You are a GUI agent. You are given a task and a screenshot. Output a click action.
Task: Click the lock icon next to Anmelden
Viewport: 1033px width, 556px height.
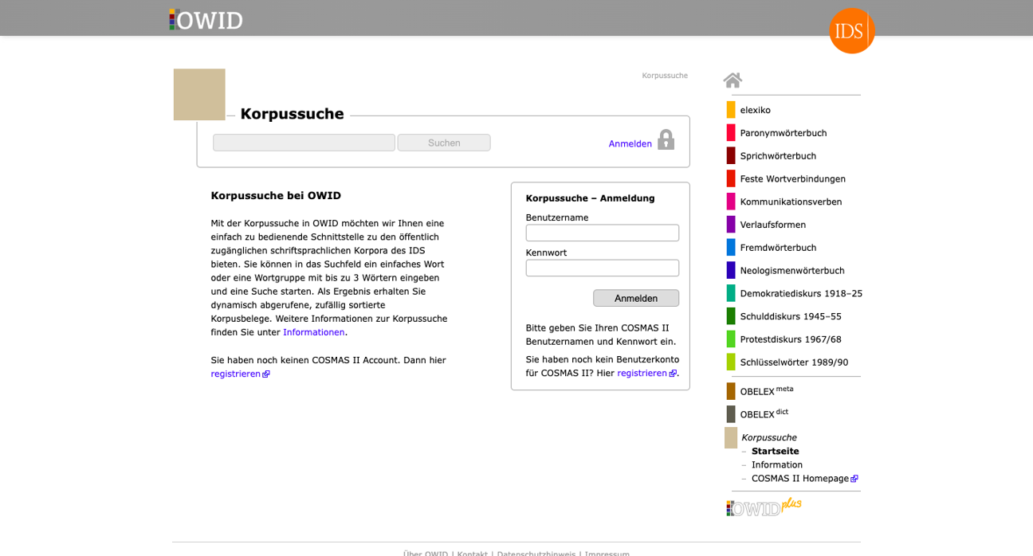pyautogui.click(x=666, y=139)
